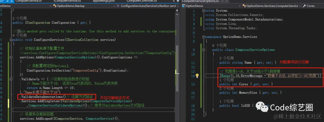The width and height of the screenshot is (324, 122).
Task: Show the 2 个引用 references above MemorySize property
Action: pos(226,89)
